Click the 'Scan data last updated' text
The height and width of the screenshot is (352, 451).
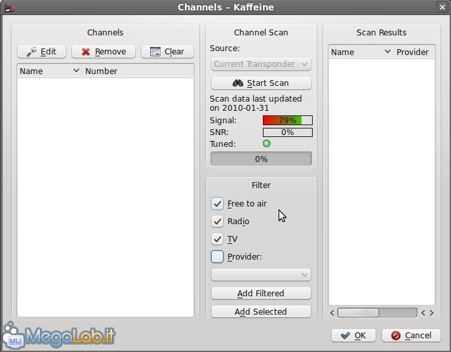click(256, 104)
